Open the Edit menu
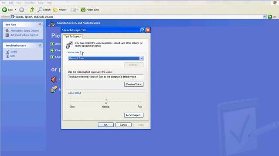The width and height of the screenshot is (279, 156). (11, 3)
